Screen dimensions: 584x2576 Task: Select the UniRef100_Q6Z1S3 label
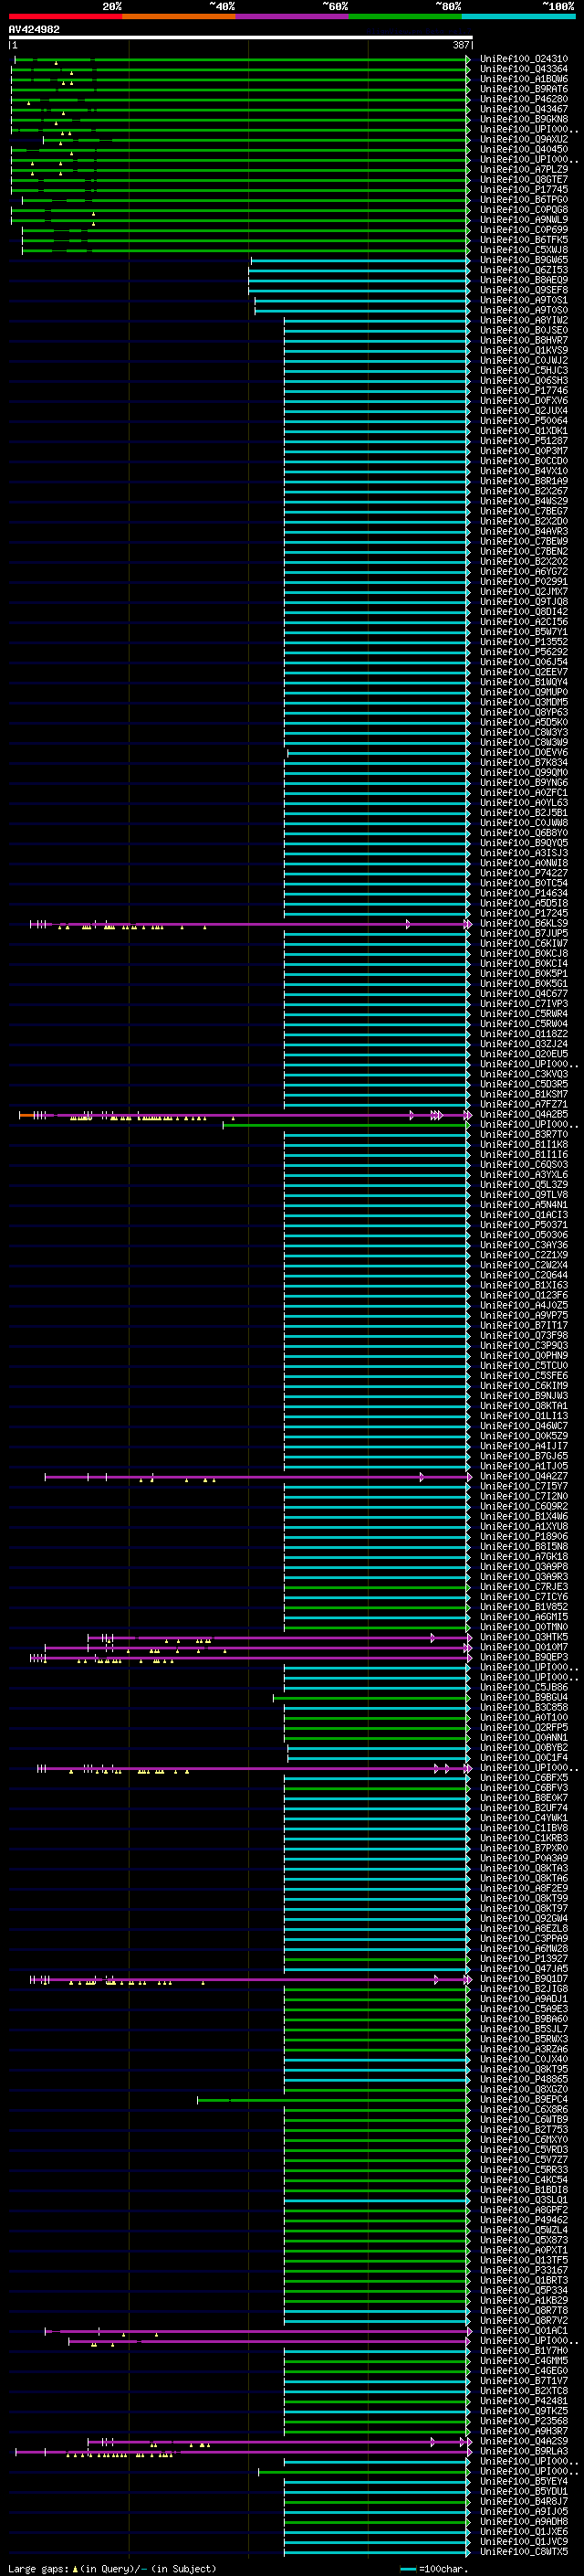(523, 270)
